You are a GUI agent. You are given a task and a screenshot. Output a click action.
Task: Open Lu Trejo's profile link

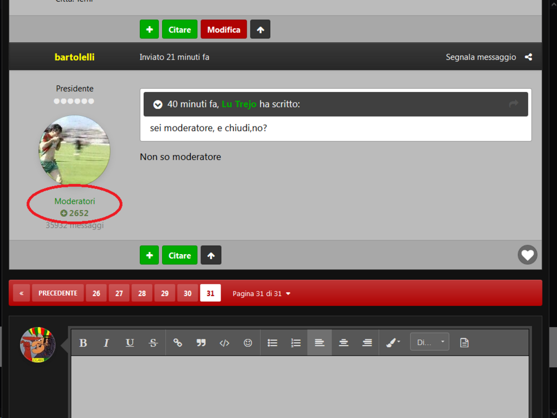coord(239,104)
